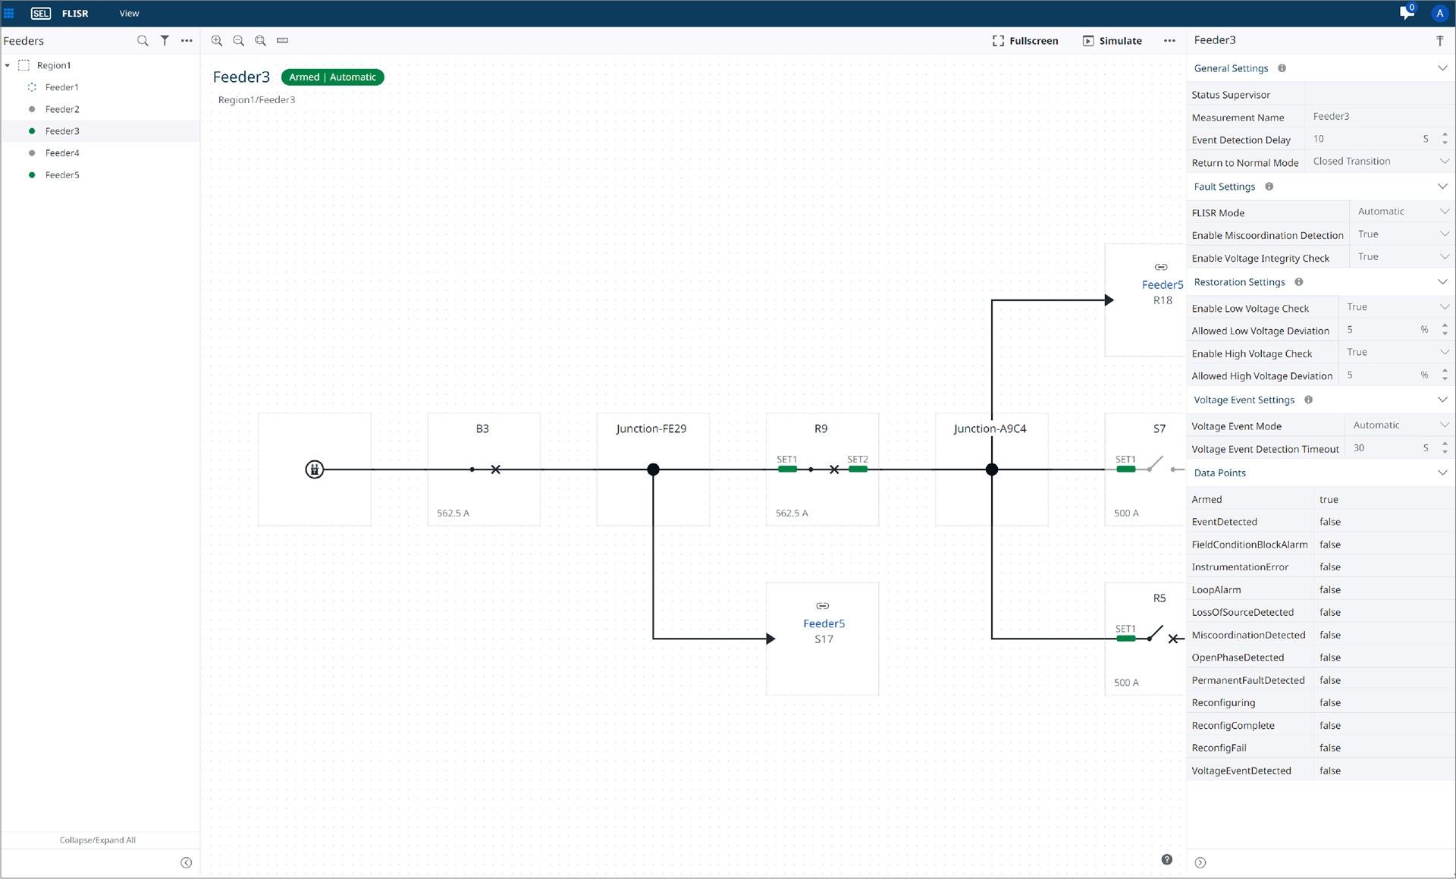Pin the Feeder3 properties panel
The width and height of the screenshot is (1456, 879).
click(x=1439, y=41)
